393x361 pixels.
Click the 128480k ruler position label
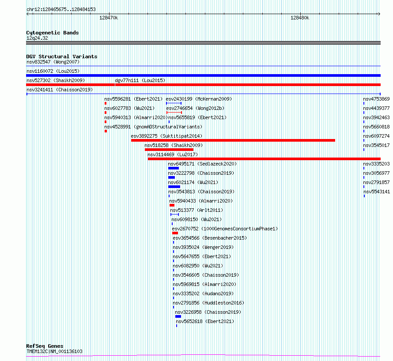tap(300, 18)
